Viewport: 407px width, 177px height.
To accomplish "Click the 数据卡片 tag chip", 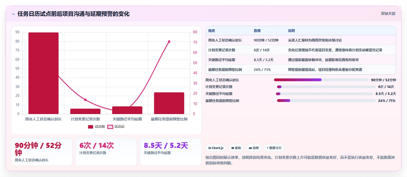I will pyautogui.click(x=274, y=148).
